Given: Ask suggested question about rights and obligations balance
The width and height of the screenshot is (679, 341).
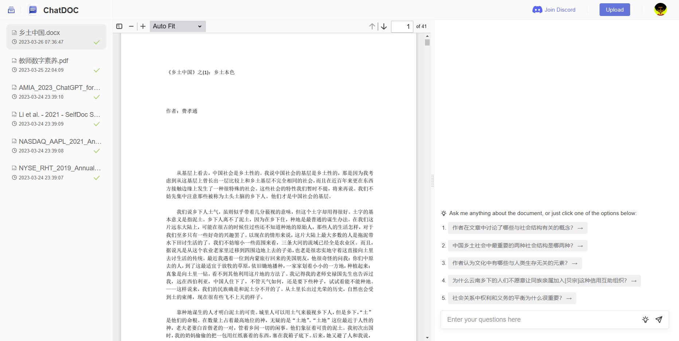Looking at the screenshot, I should [511, 298].
